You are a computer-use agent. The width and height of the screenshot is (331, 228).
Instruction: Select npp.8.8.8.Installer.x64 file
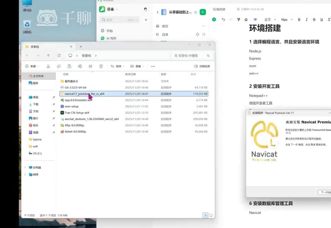pyautogui.click(x=134, y=100)
